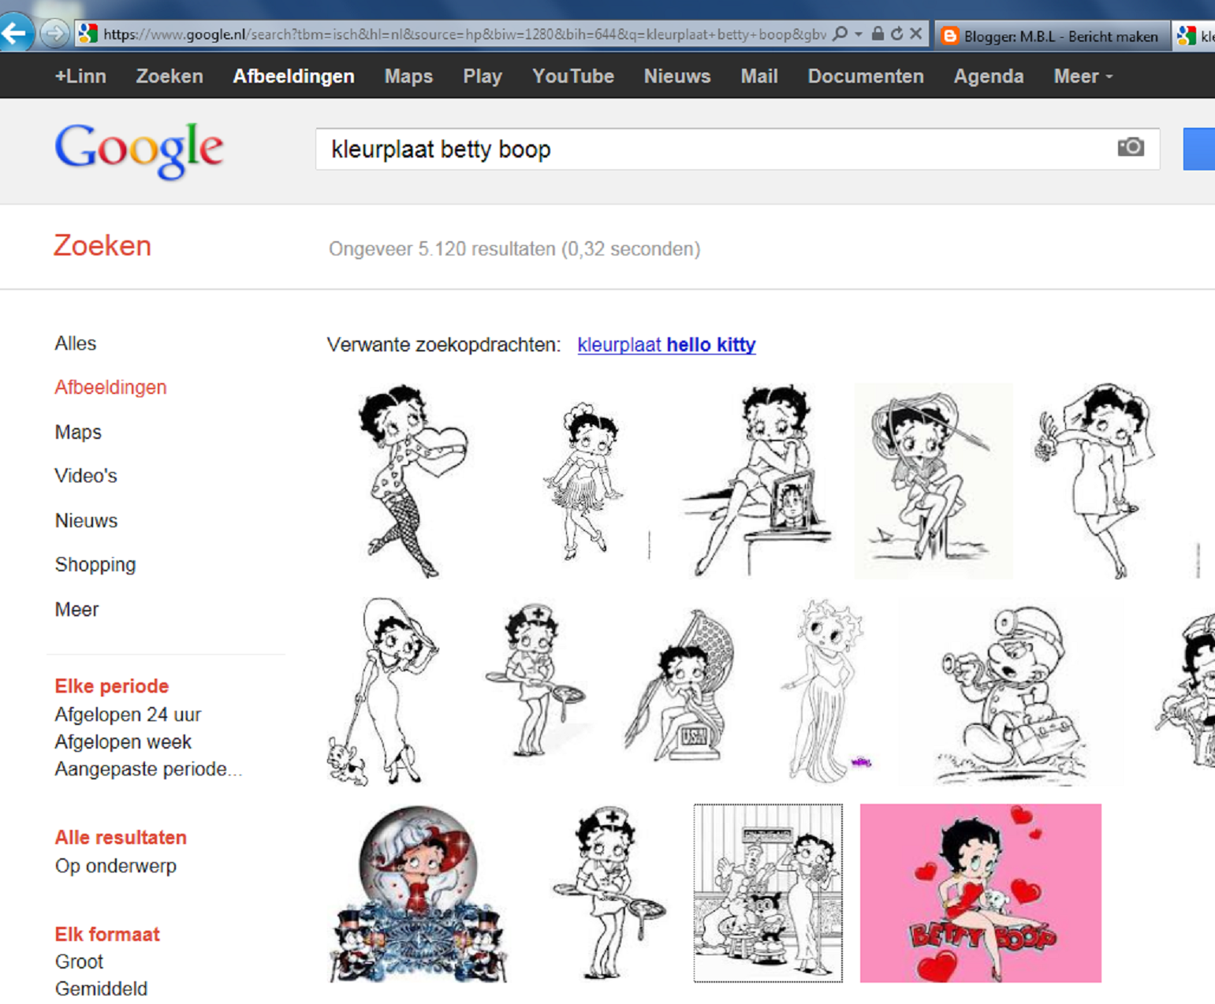Open Zoeken in the top Google bar
This screenshot has width=1215, height=1004.
(x=170, y=76)
